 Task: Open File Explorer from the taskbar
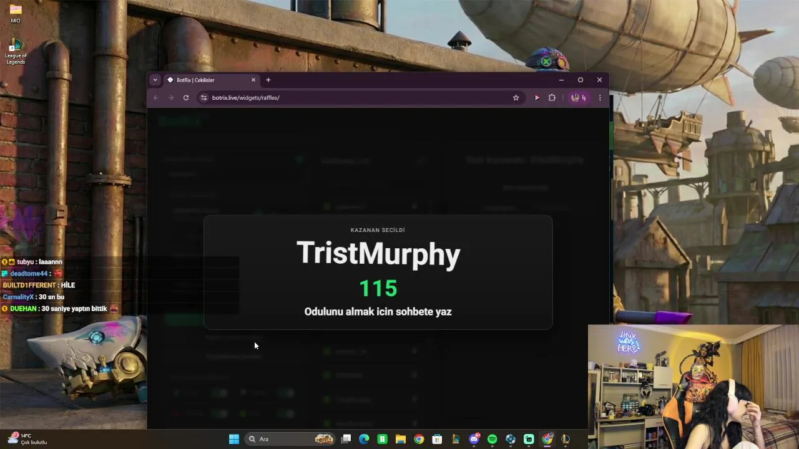point(401,439)
